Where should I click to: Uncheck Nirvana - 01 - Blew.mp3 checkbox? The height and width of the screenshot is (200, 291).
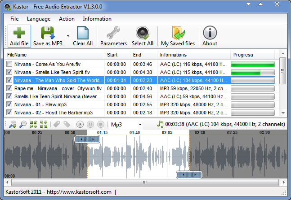click(9, 104)
